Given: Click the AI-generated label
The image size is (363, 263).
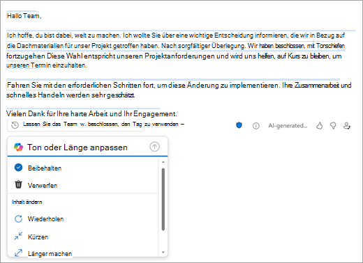Looking at the screenshot, I should 288,126.
